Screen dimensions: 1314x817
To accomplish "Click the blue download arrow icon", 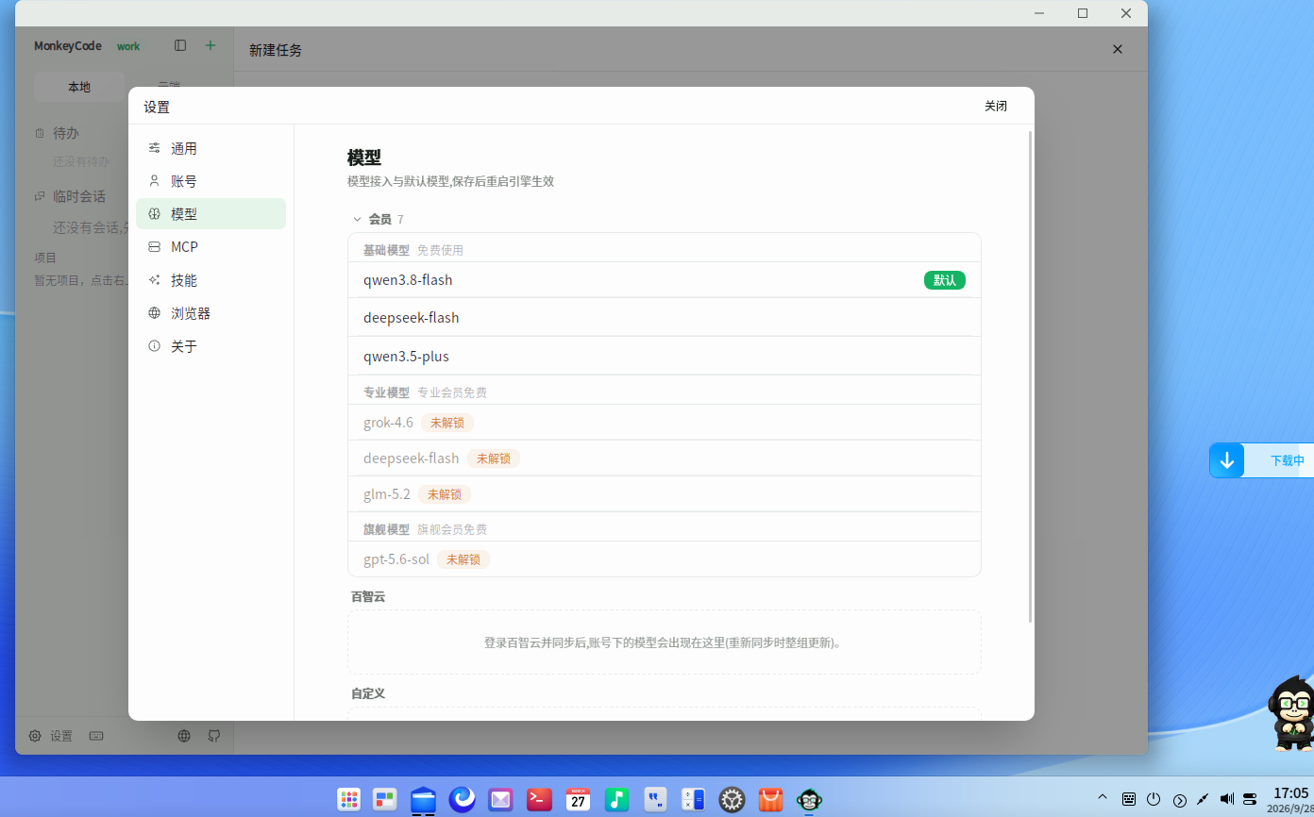I will 1227,460.
